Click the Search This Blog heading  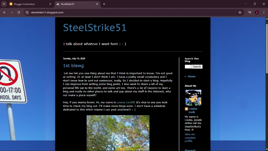point(192,60)
